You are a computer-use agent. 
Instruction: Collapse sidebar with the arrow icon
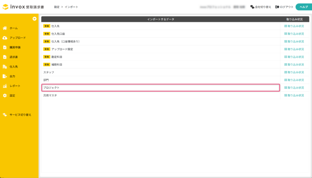[34, 19]
